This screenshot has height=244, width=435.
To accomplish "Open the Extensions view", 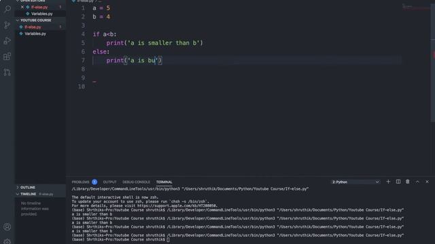I will 7,57.
